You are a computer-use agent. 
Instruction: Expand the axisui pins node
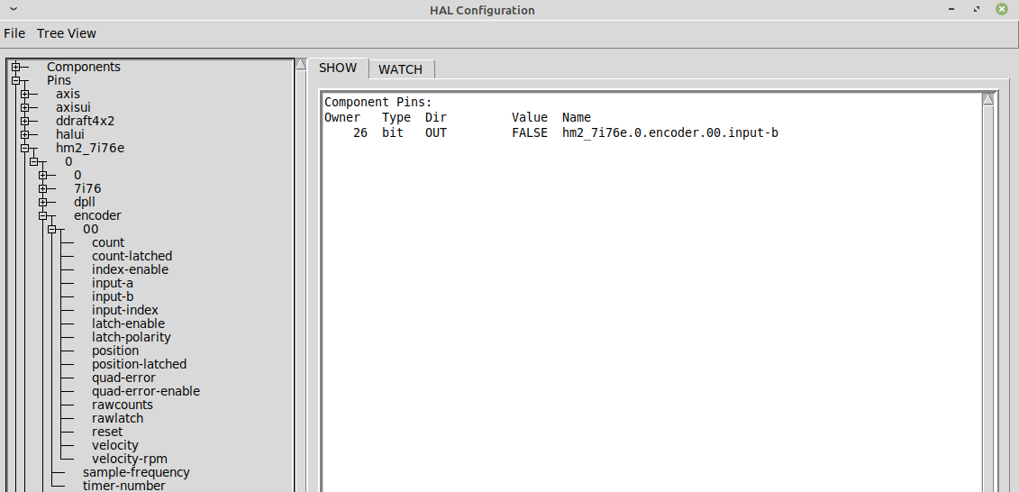tap(25, 108)
